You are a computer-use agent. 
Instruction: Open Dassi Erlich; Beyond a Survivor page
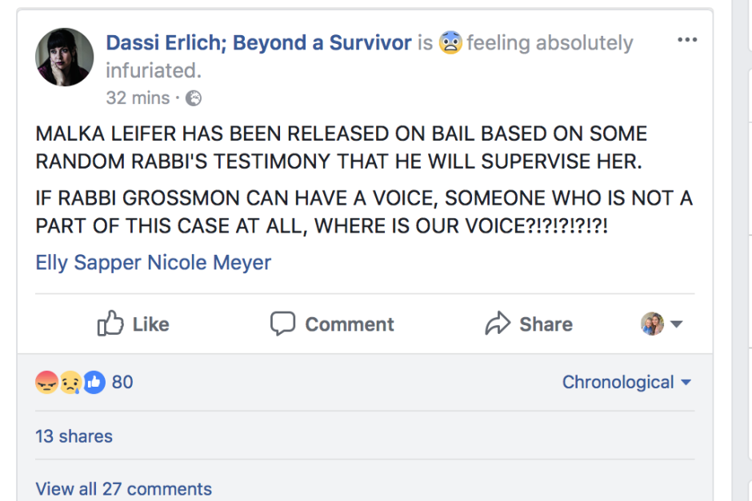click(258, 43)
